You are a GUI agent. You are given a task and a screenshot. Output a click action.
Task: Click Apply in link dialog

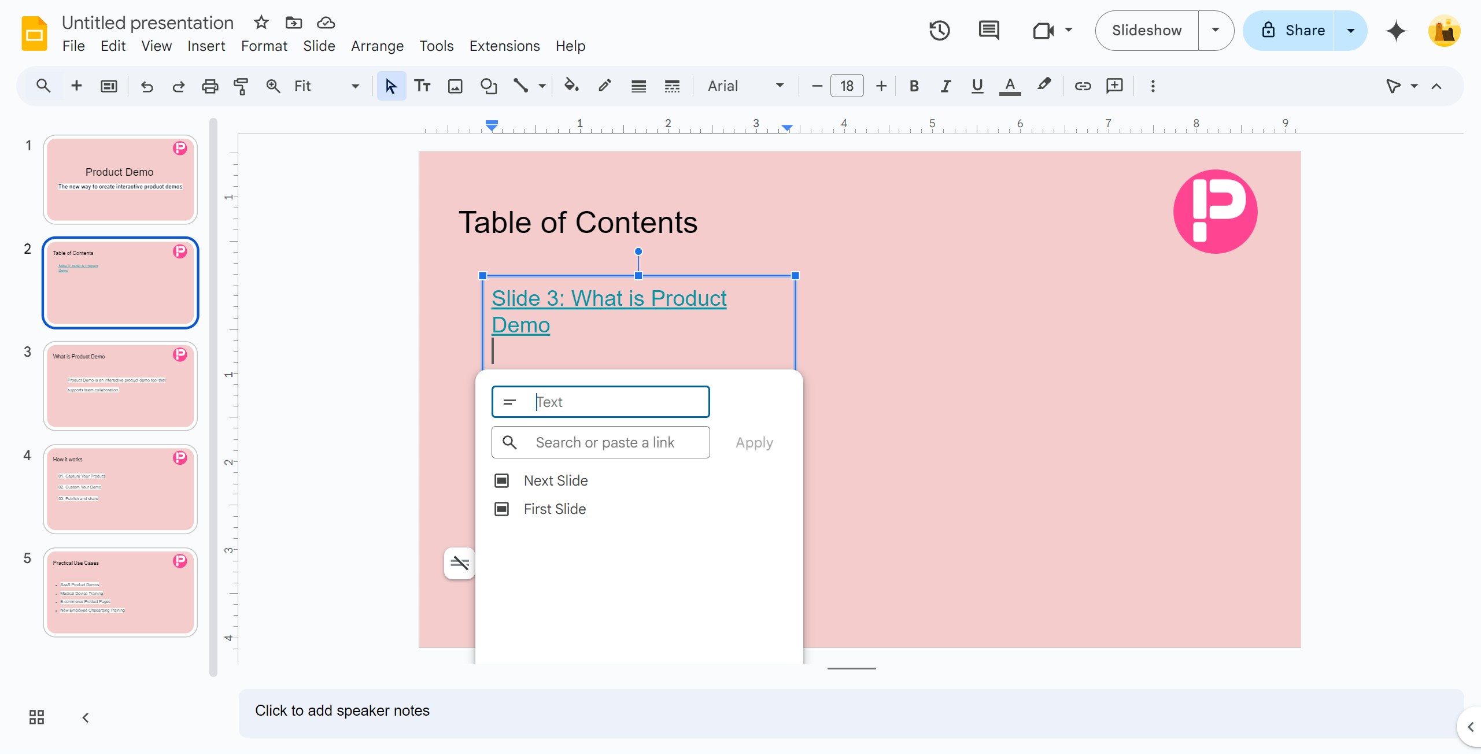(x=754, y=442)
